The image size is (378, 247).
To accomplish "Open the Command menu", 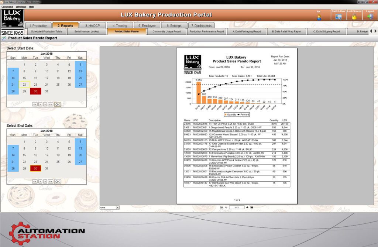I will click(x=7, y=7).
